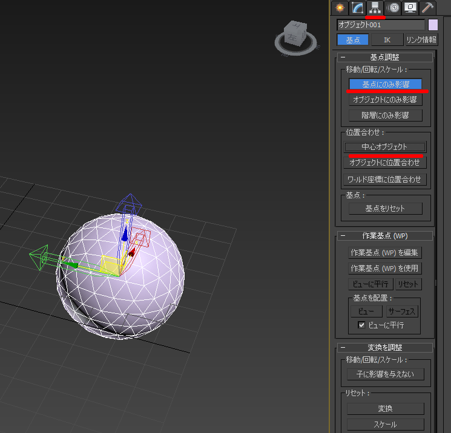The image size is (451, 433).
Task: Collapse the 基点調整 rollout
Action: click(343, 57)
